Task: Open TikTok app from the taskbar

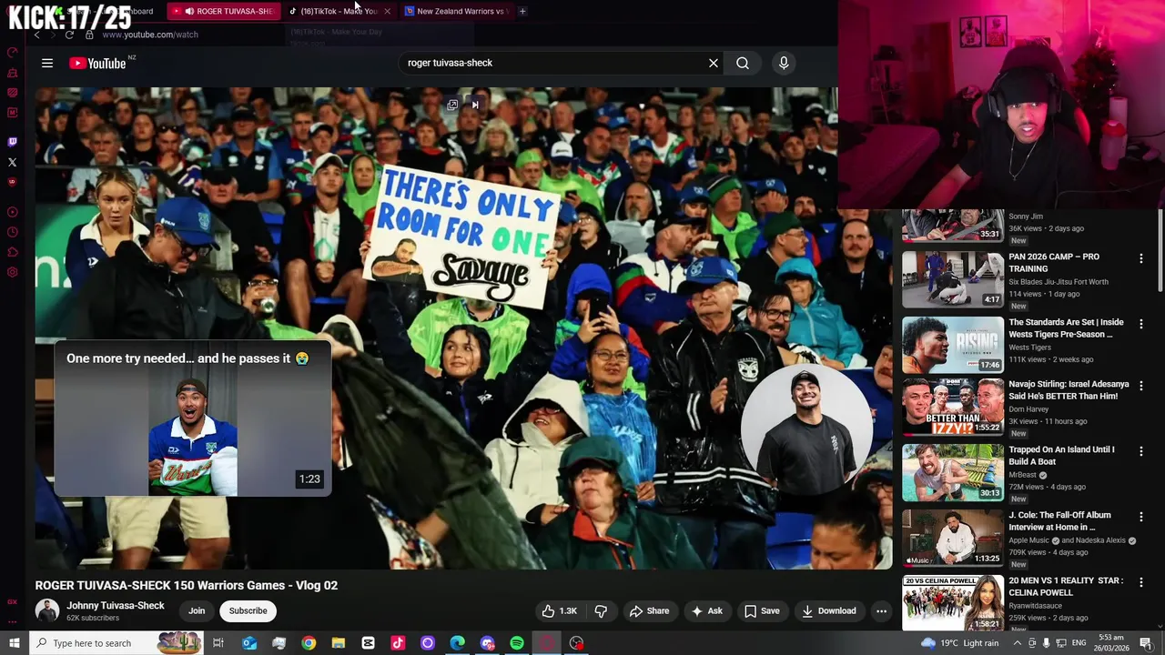Action: [x=398, y=643]
